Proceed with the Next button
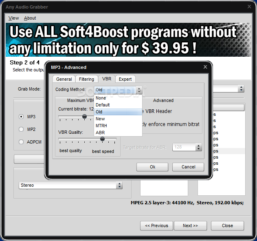Viewport: 257px width, 241px height. [x=190, y=226]
